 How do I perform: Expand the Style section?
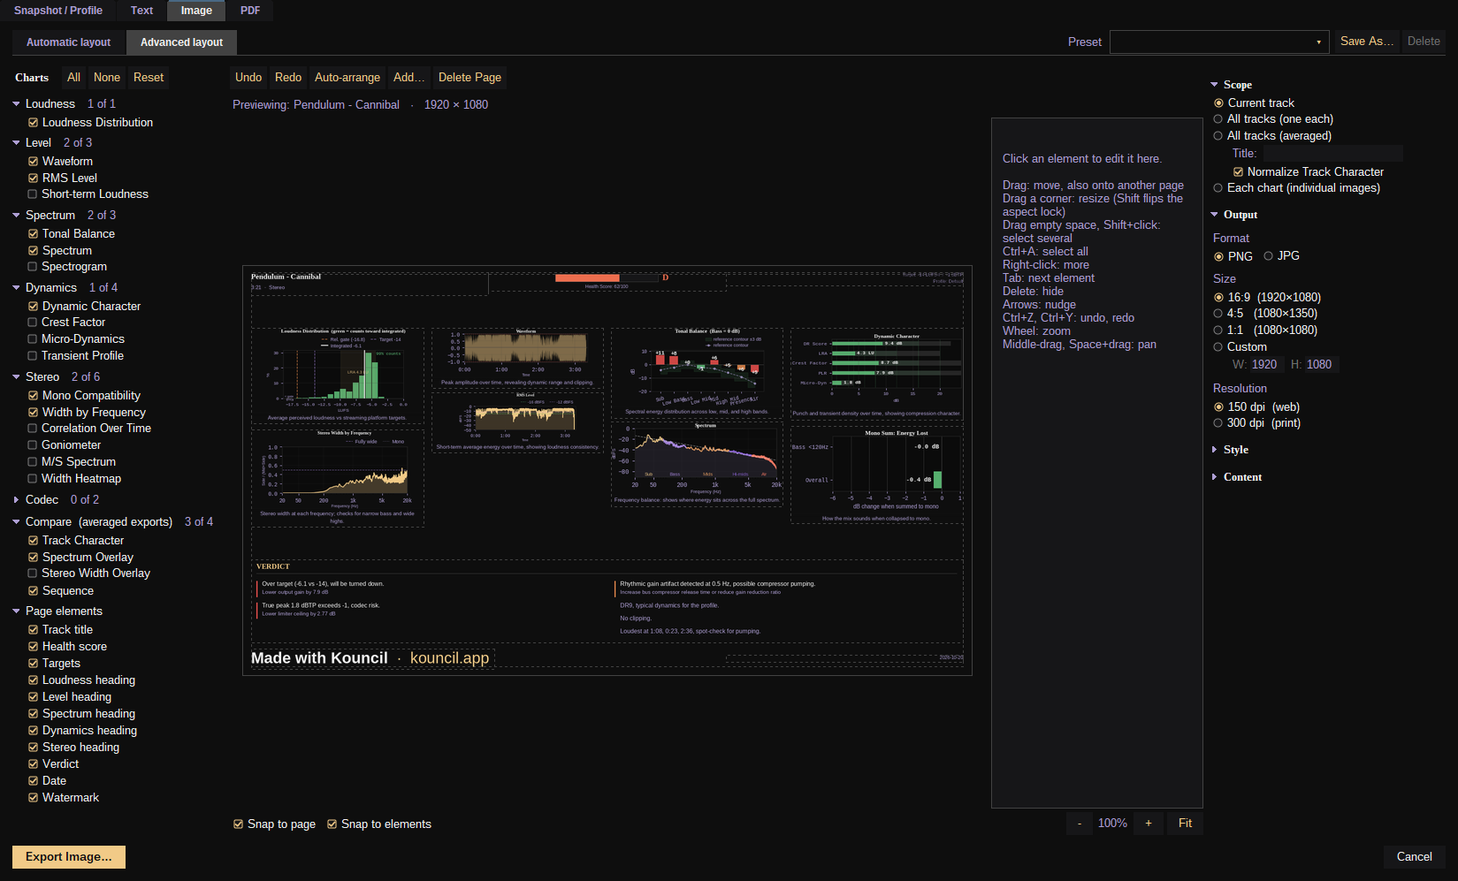pyautogui.click(x=1214, y=450)
